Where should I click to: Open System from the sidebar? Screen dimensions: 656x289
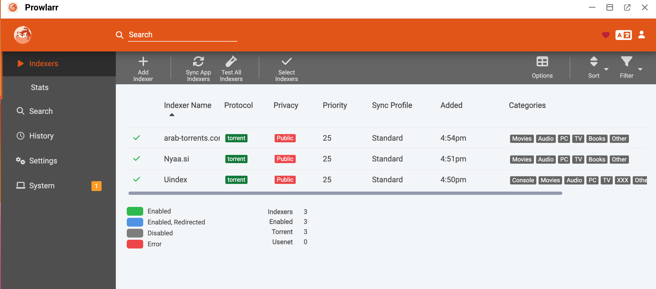(x=42, y=186)
